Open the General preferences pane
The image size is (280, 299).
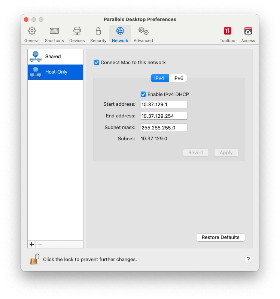click(x=32, y=34)
